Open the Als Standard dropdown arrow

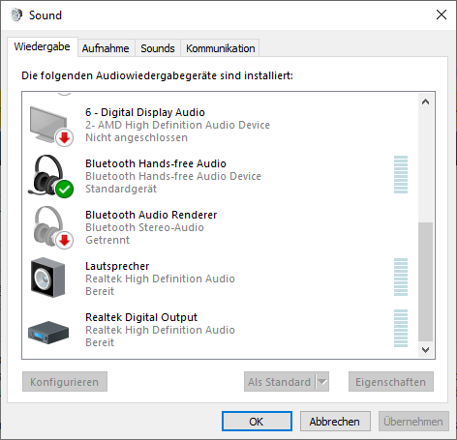(322, 382)
